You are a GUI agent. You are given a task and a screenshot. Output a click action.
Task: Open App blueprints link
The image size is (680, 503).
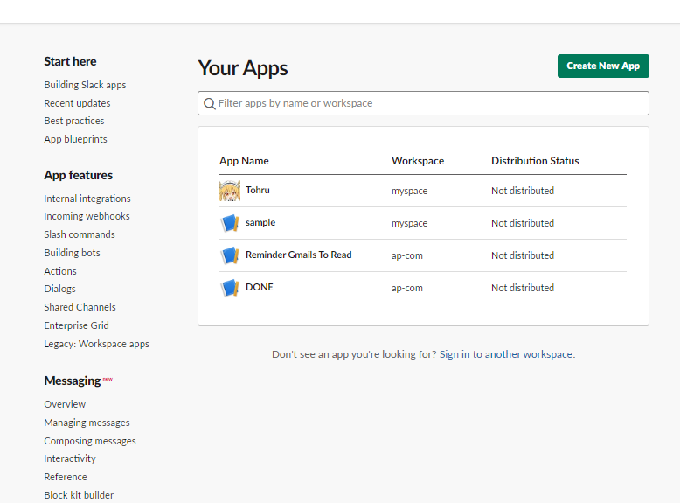point(75,139)
